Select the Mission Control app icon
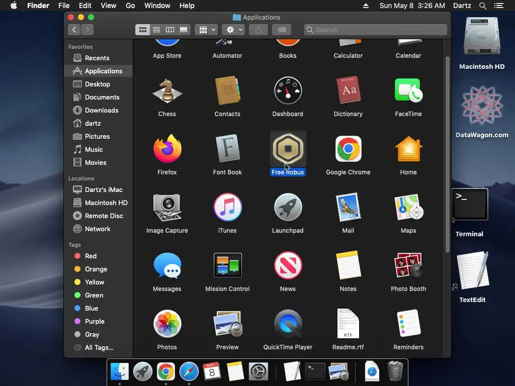This screenshot has height=386, width=515. pyautogui.click(x=227, y=265)
